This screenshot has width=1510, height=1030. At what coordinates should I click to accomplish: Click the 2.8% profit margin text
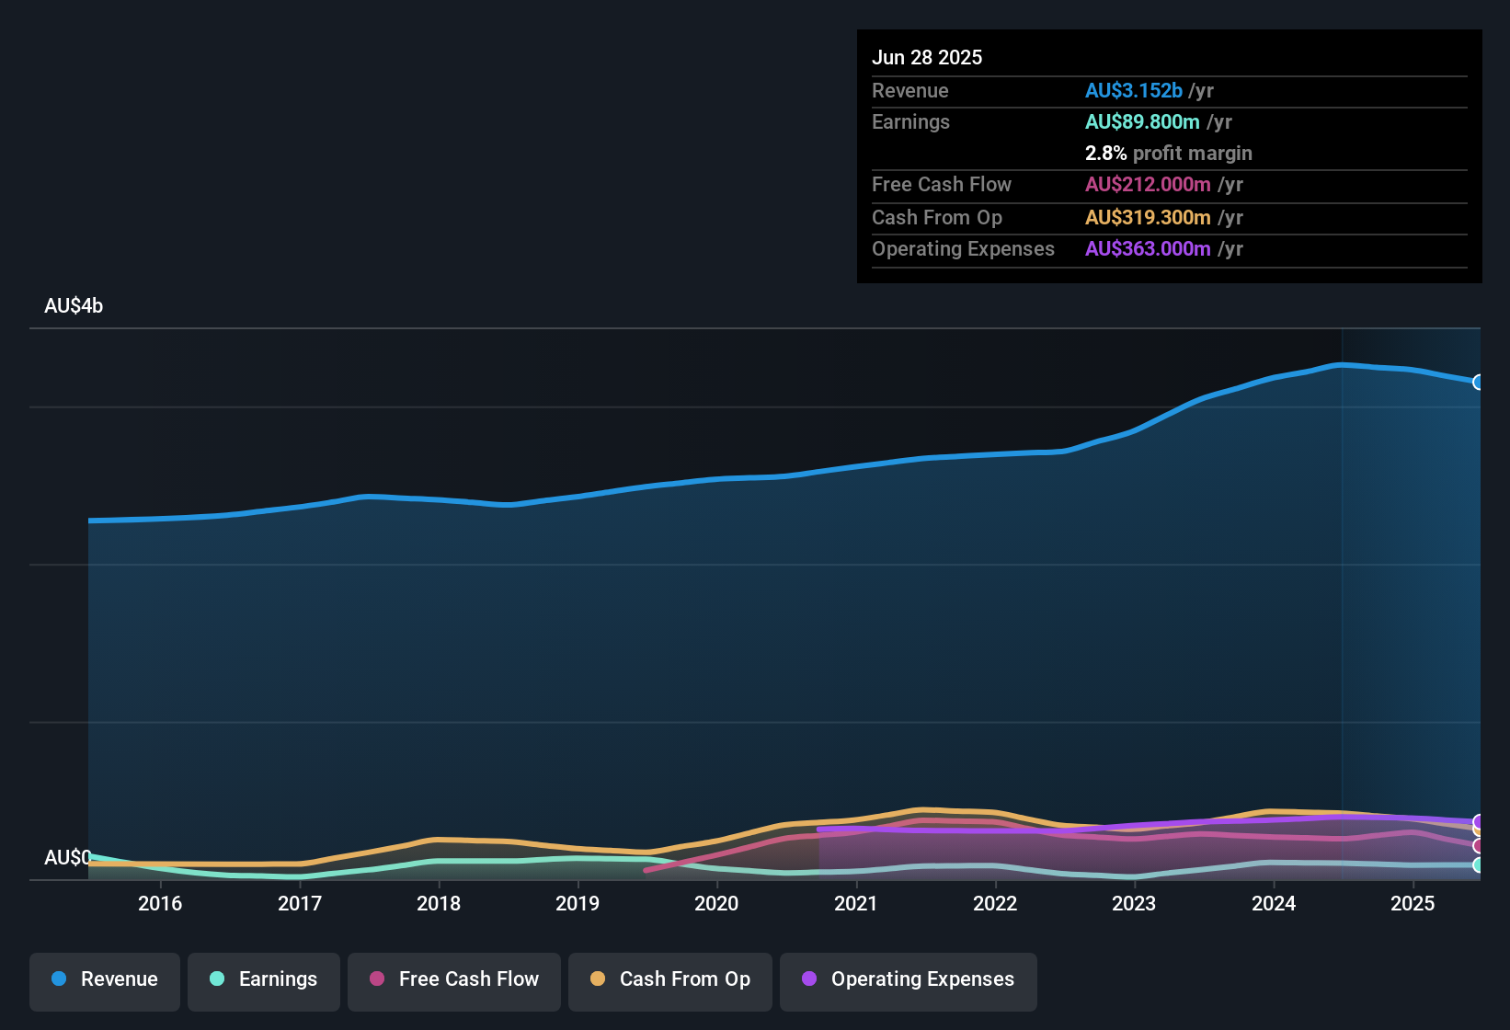point(1168,153)
